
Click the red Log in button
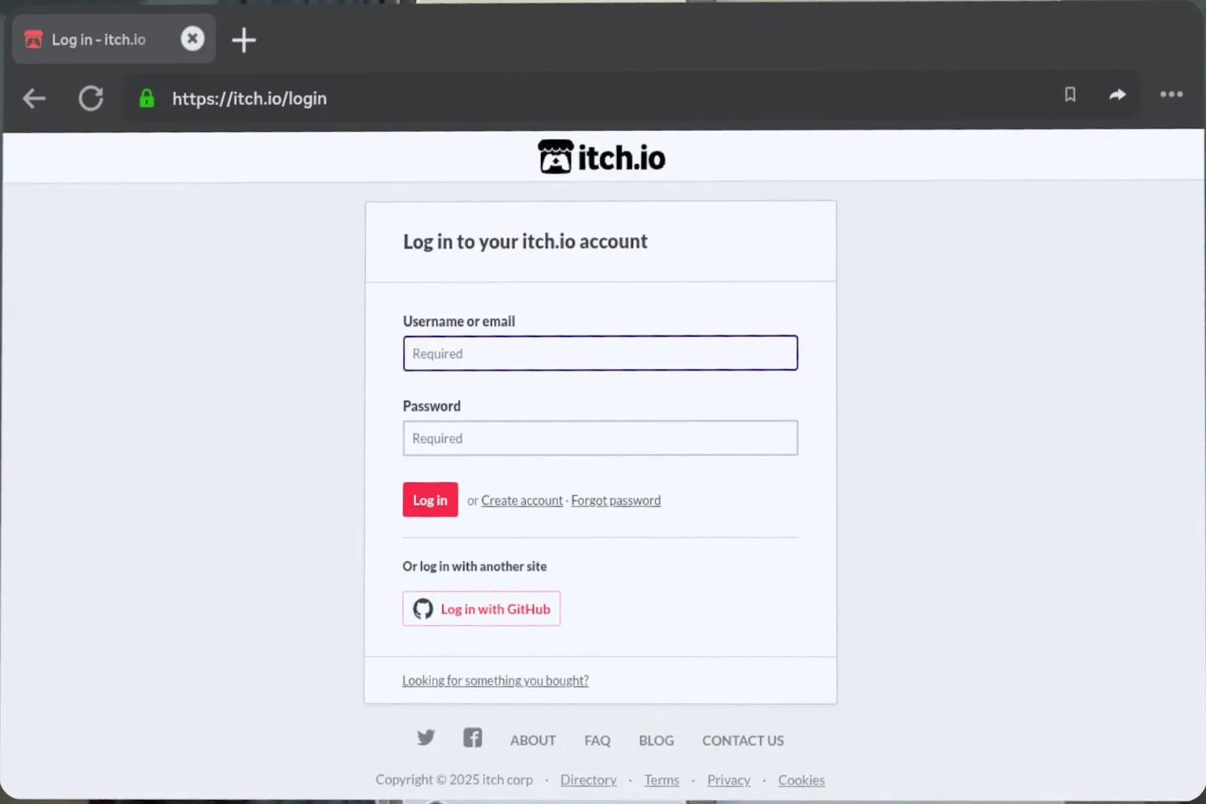tap(430, 499)
